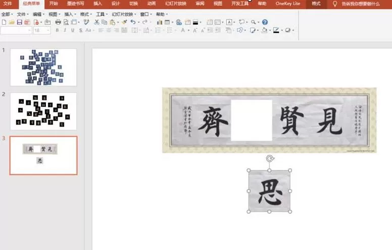Expand the undo history dropdown arrow
Screen dimensions: 392x250
click(x=138, y=23)
